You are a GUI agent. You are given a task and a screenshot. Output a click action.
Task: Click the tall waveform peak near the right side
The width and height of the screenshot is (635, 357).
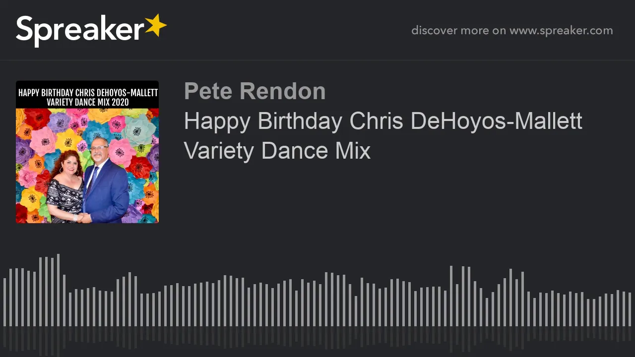(451, 296)
